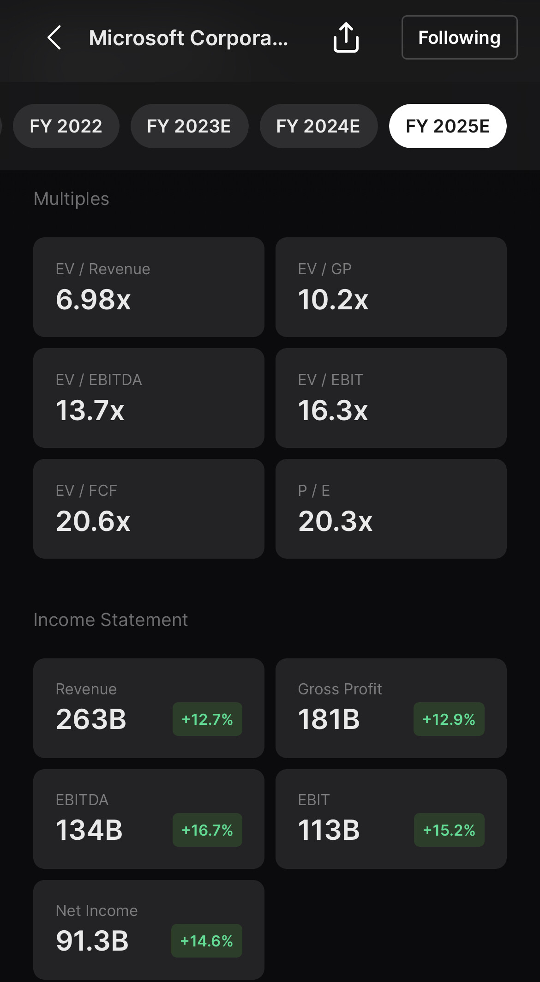Select the FY 2025E tab
This screenshot has height=982, width=540.
pos(448,126)
